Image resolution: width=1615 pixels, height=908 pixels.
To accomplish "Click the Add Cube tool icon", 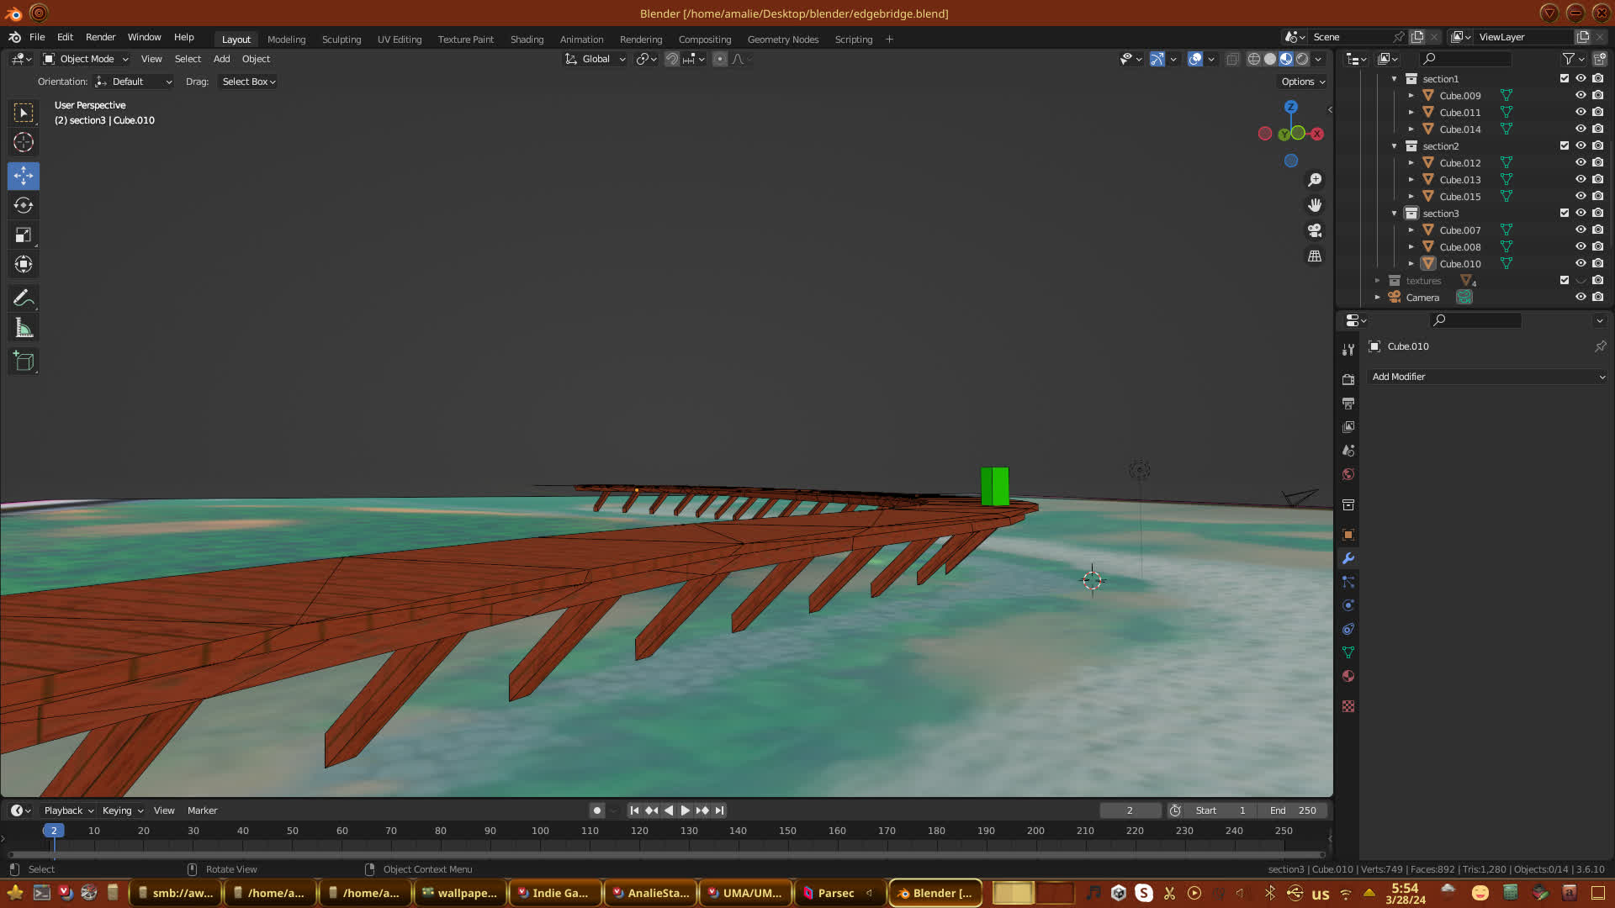I will tap(24, 362).
